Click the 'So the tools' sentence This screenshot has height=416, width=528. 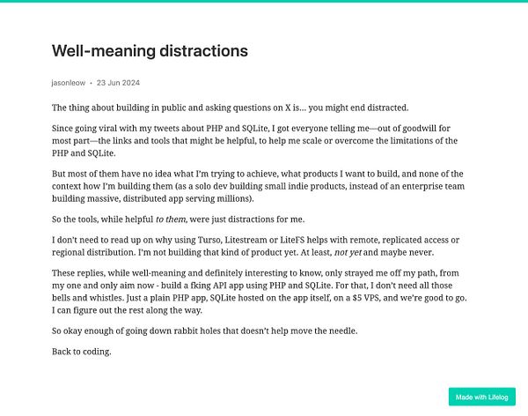tap(178, 219)
